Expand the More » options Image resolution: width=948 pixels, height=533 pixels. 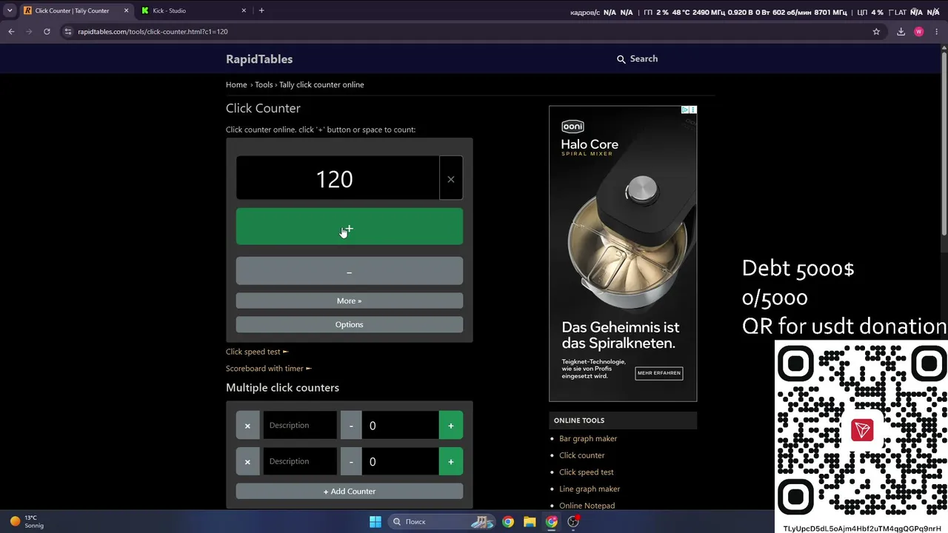(x=349, y=301)
